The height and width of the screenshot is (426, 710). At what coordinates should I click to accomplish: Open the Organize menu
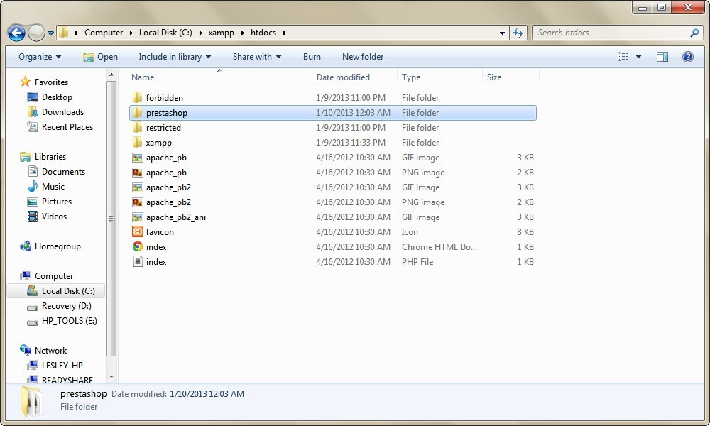[40, 57]
